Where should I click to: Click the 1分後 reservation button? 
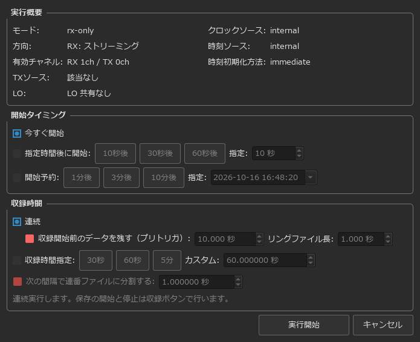[82, 178]
